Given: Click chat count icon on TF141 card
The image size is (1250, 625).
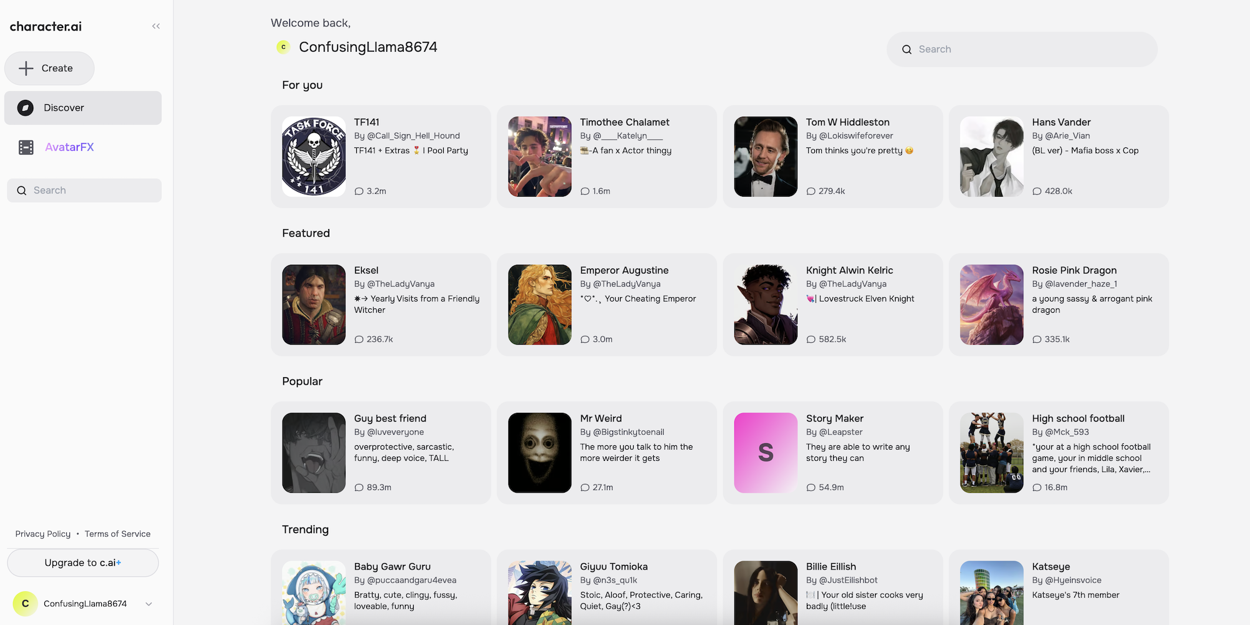Looking at the screenshot, I should [359, 191].
